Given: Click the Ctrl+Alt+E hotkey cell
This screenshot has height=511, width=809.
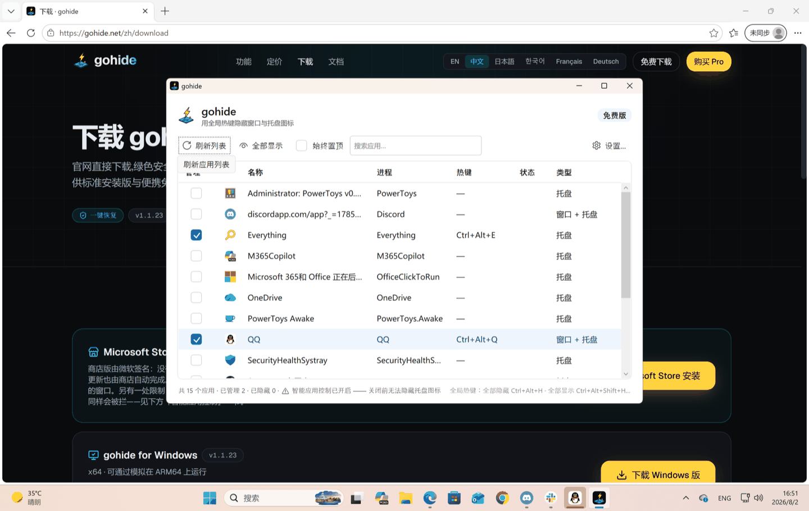Looking at the screenshot, I should [476, 235].
